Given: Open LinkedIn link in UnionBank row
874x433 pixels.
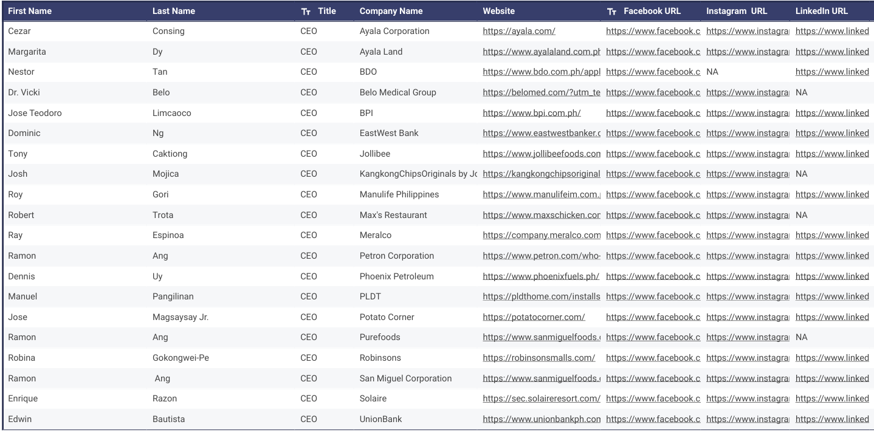Looking at the screenshot, I should tap(832, 419).
